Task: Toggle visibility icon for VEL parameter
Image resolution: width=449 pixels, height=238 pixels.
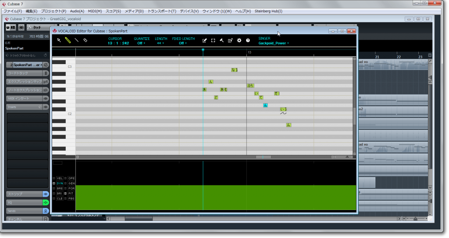Action: (54, 178)
